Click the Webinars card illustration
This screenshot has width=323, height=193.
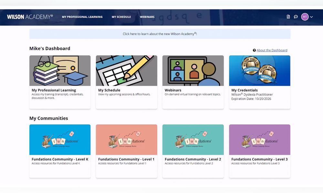(193, 70)
